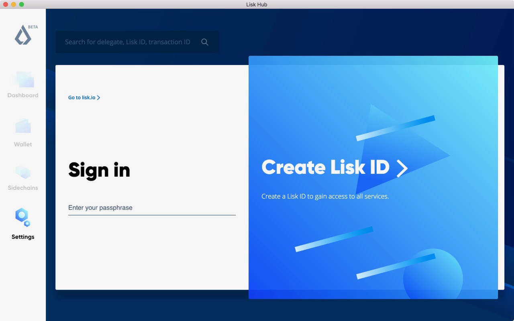Click the magnifier icon in the search bar
The height and width of the screenshot is (321, 514).
pos(205,42)
